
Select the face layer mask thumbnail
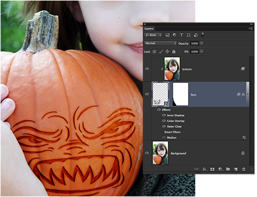point(181,94)
